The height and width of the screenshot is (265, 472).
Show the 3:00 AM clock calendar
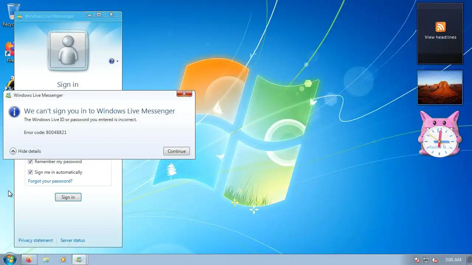[453, 260]
